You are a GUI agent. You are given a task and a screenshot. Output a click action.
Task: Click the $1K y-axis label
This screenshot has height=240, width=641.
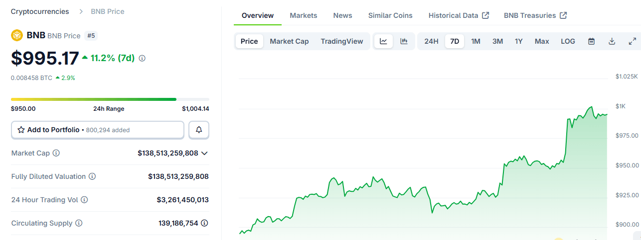tap(621, 106)
